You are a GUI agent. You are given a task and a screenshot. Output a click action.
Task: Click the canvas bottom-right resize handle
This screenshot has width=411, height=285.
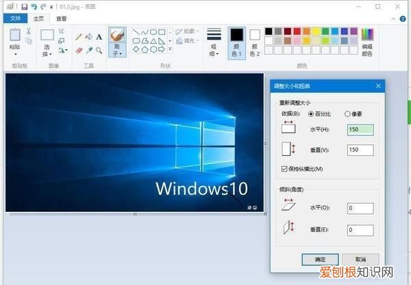point(265,214)
